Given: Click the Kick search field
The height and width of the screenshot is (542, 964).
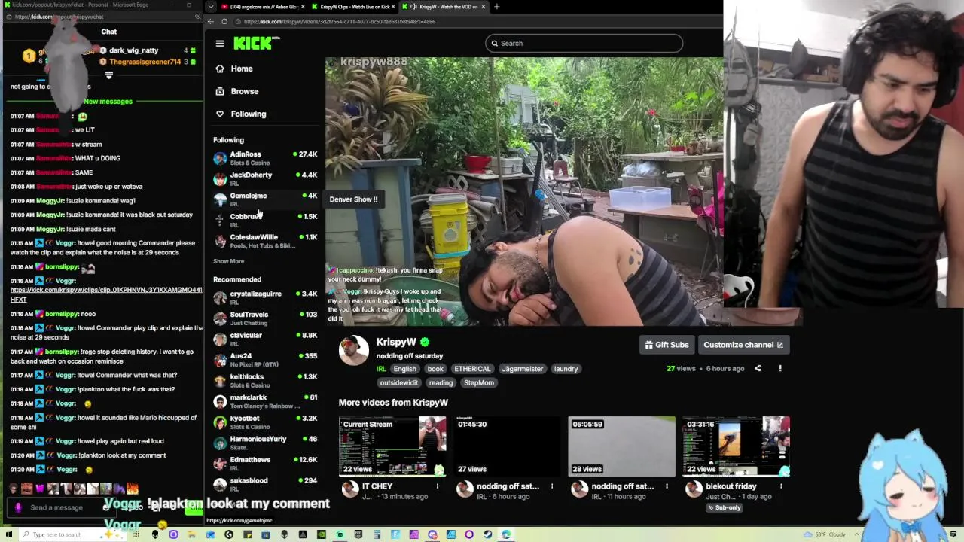Looking at the screenshot, I should [584, 43].
